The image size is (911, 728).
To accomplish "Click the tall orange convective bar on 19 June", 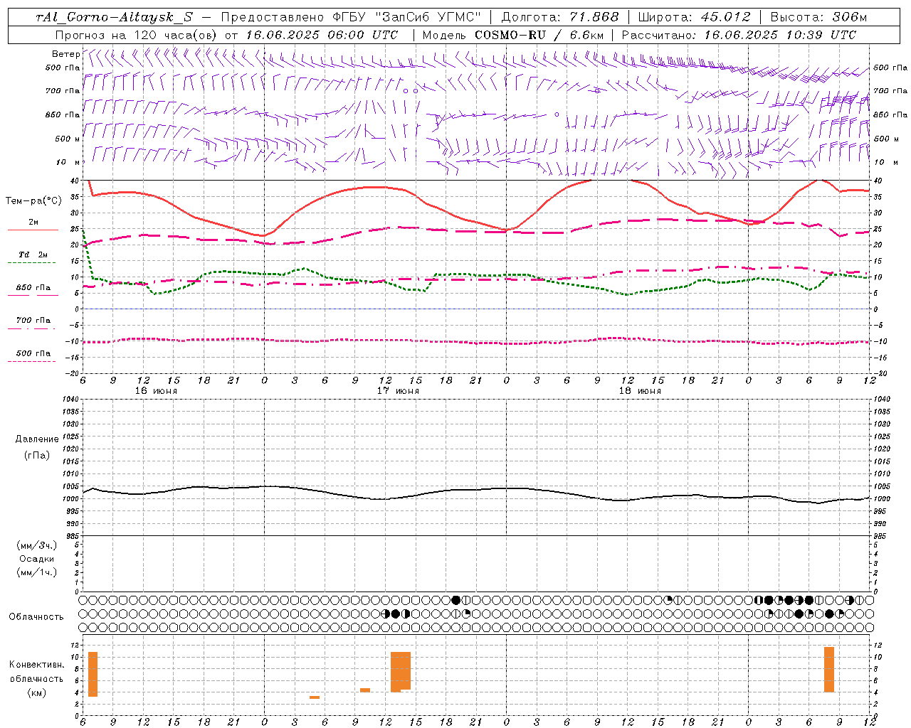I will point(829,669).
